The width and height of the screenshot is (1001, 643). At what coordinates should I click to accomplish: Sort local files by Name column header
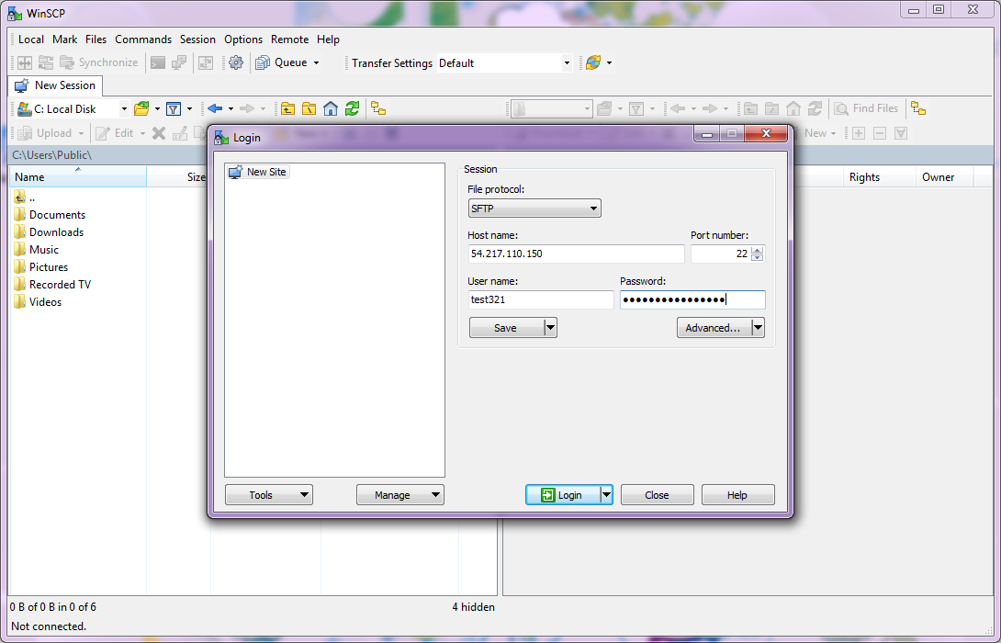[x=78, y=177]
